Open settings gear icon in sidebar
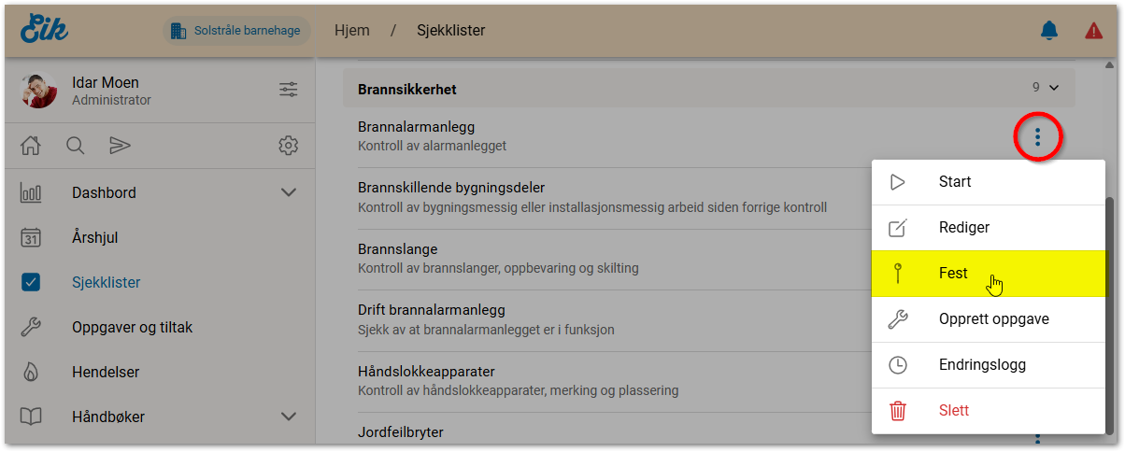This screenshot has width=1125, height=452. (x=288, y=146)
